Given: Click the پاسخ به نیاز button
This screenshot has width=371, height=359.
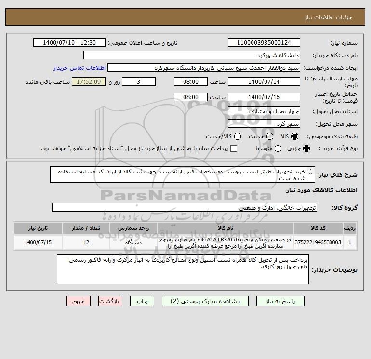Looking at the screenshot, I should click(280, 301).
